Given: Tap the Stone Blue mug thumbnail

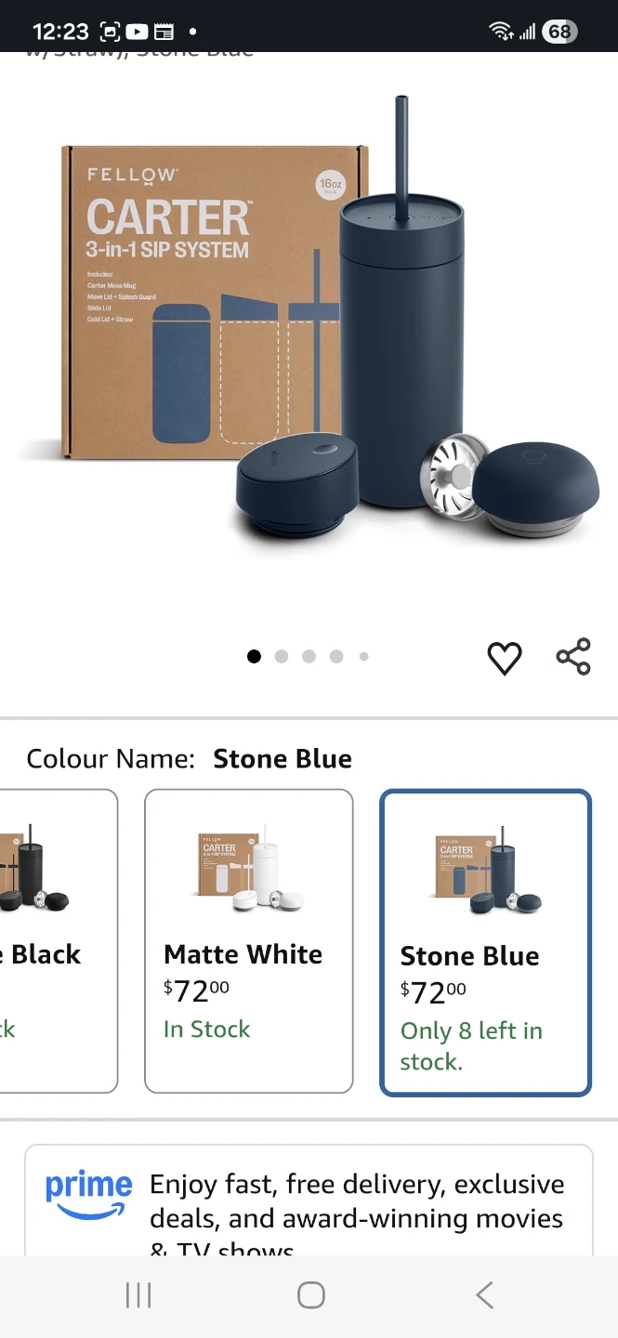Looking at the screenshot, I should (x=487, y=872).
